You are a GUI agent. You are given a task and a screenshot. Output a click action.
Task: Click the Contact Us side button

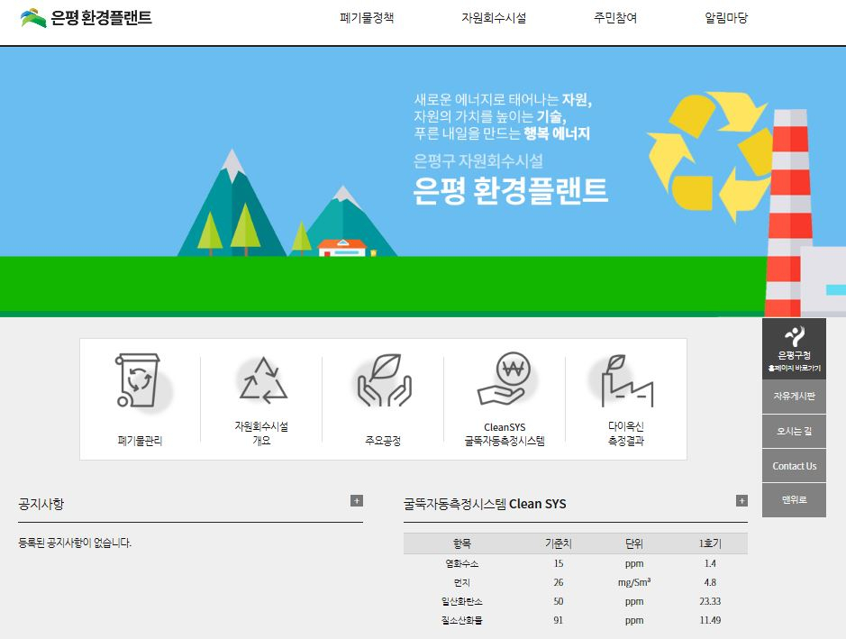[x=795, y=466]
